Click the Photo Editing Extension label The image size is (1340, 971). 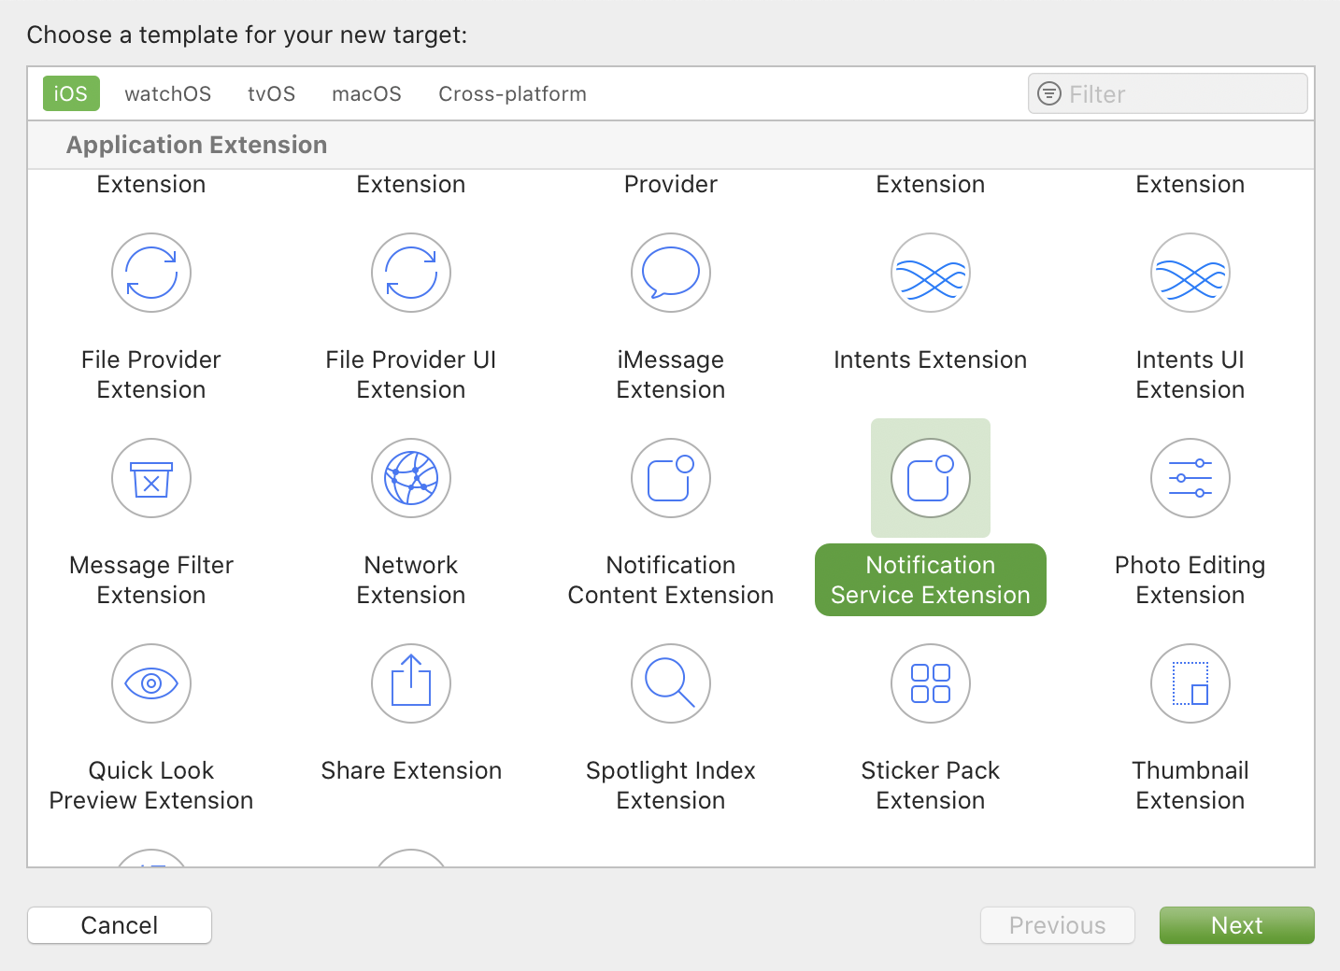point(1190,580)
